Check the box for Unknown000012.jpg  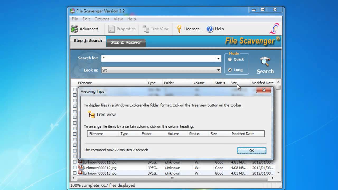tap(75, 168)
